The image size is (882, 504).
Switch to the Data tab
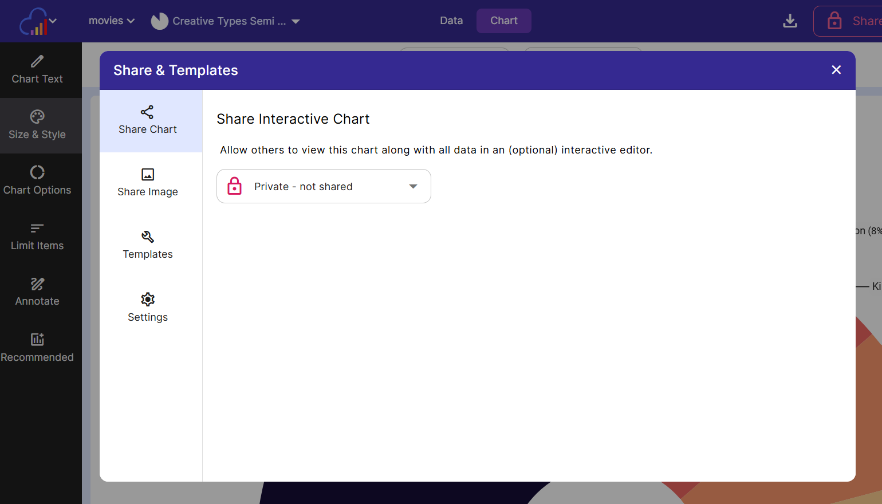[x=451, y=21]
